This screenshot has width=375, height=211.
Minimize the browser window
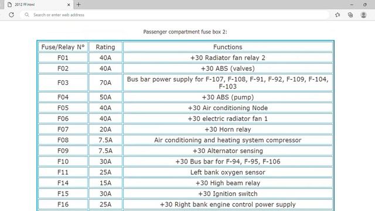[x=352, y=5]
